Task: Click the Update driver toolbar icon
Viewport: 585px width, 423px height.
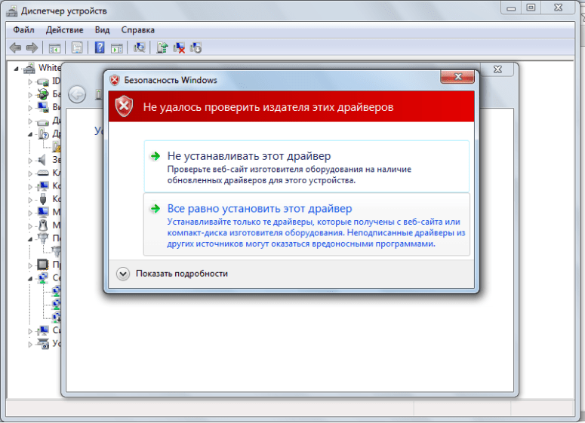Action: pos(162,48)
